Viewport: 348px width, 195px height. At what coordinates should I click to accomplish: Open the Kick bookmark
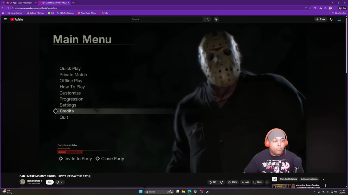tap(51, 13)
